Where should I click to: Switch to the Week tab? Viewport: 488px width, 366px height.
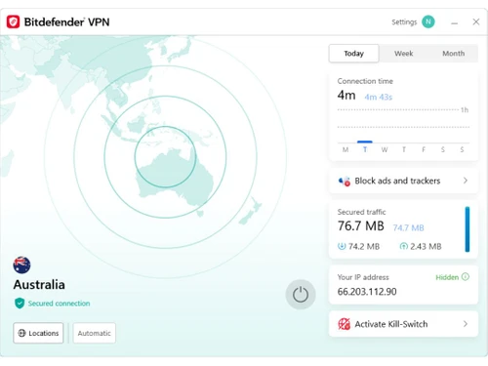pos(404,54)
